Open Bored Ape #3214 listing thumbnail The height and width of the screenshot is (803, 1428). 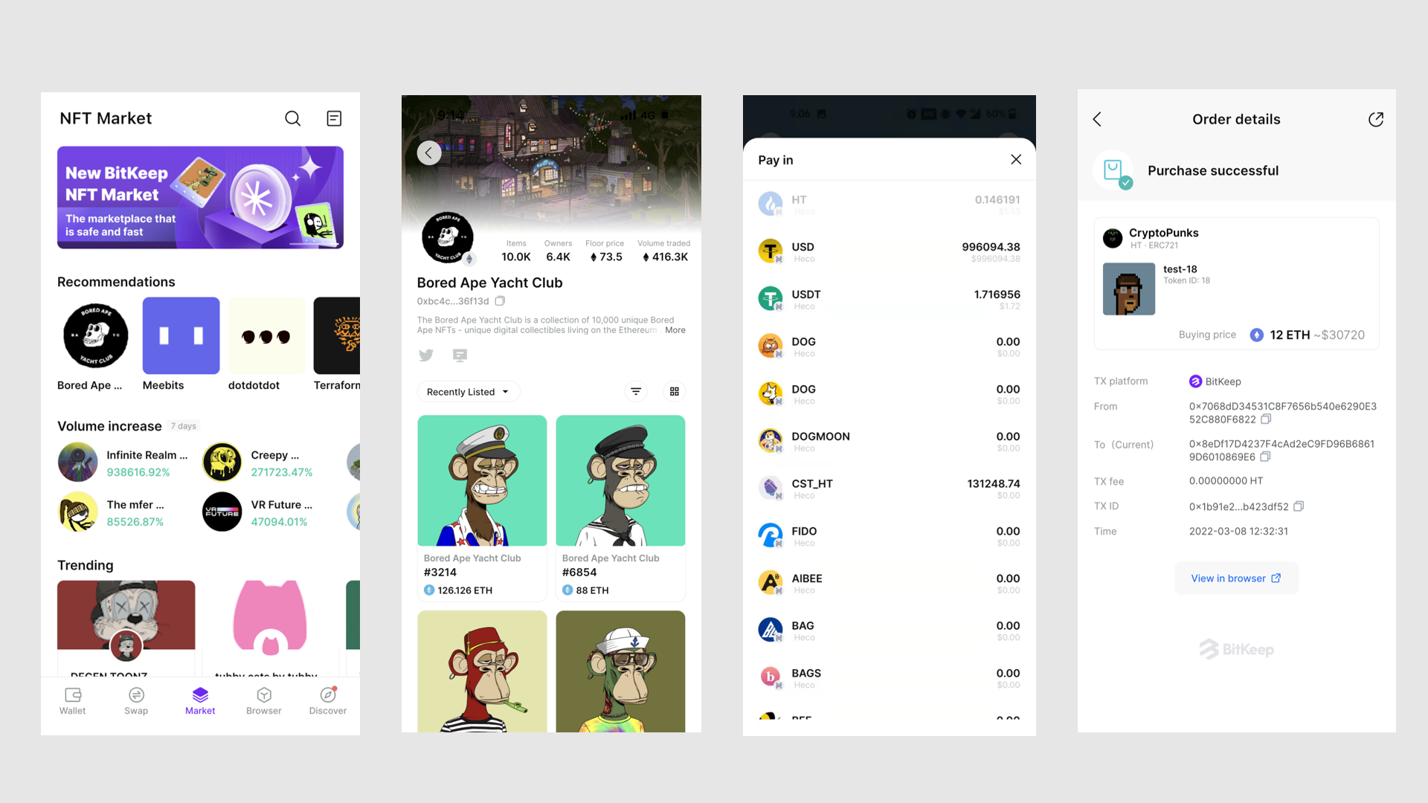[x=482, y=481]
